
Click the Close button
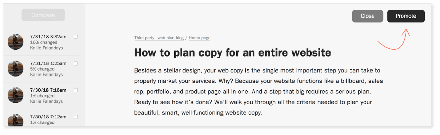tap(367, 16)
